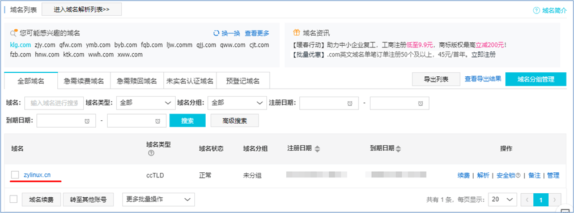Click suggested domain zjy.com
Screen dimensions: 574x213
click(x=45, y=45)
